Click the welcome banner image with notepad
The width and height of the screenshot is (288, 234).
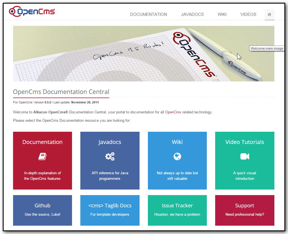[x=144, y=54]
